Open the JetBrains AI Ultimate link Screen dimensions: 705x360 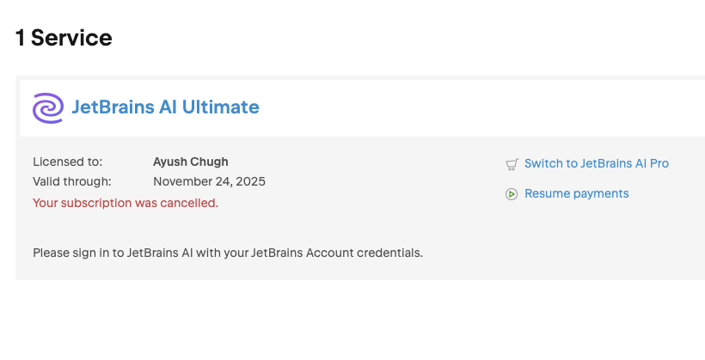coord(165,107)
